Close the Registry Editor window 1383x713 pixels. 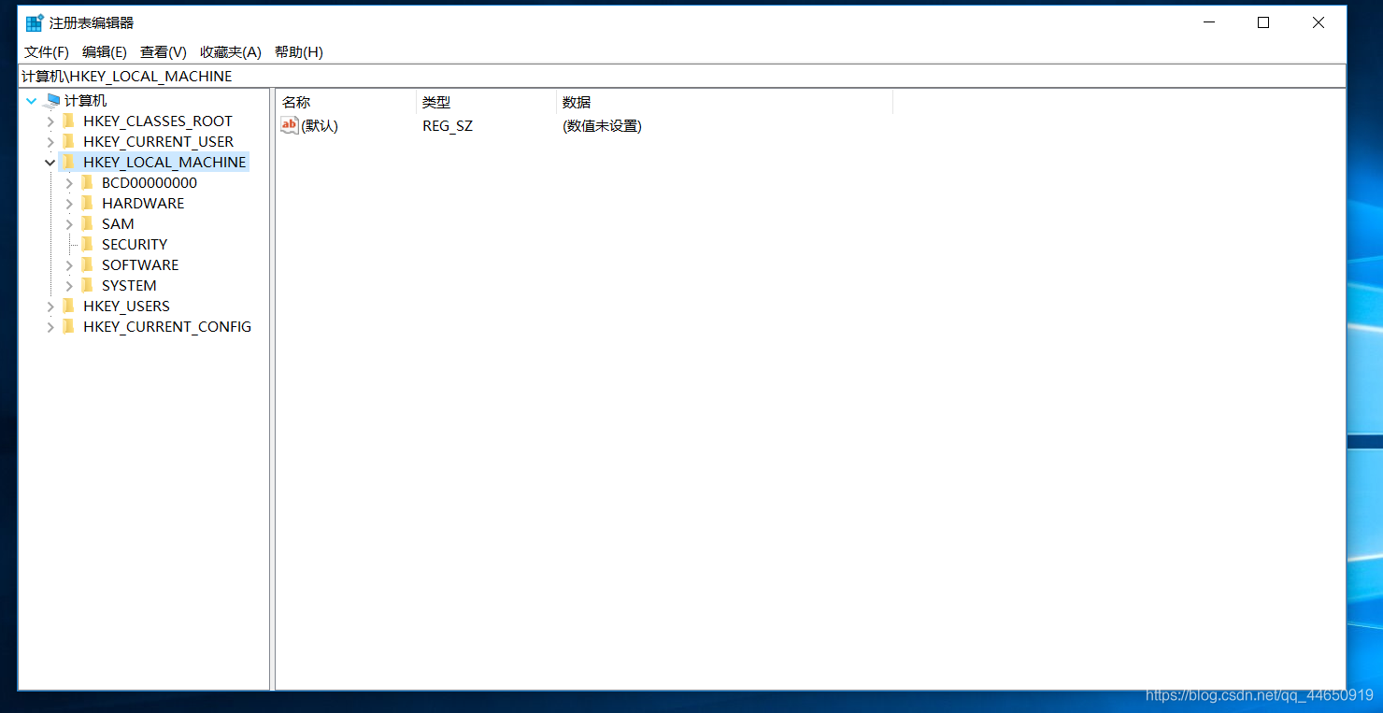click(1319, 22)
